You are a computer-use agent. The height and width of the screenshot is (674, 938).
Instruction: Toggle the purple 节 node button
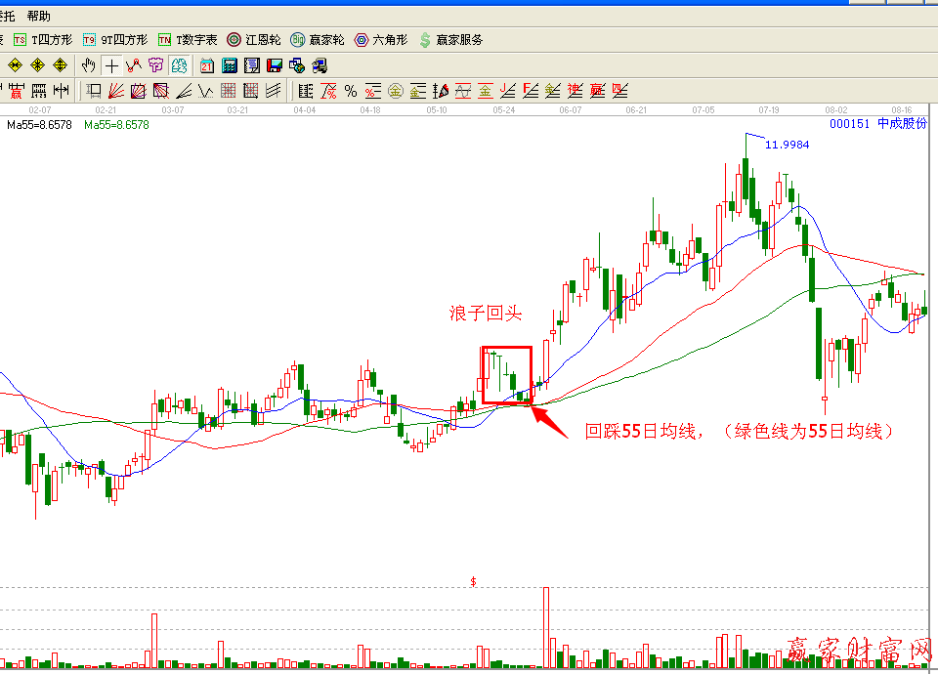click(155, 65)
